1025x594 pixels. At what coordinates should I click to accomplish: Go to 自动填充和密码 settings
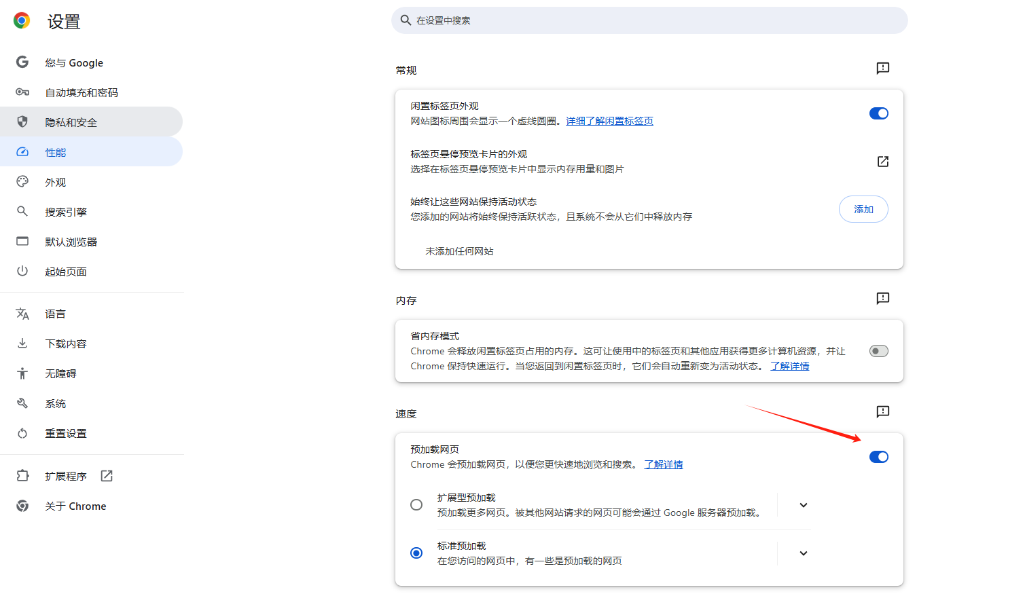[x=91, y=92]
